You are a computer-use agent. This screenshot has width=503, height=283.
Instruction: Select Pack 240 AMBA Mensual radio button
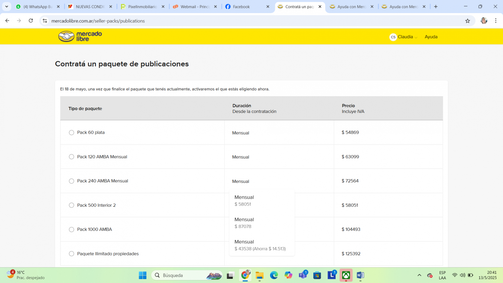pos(71,181)
